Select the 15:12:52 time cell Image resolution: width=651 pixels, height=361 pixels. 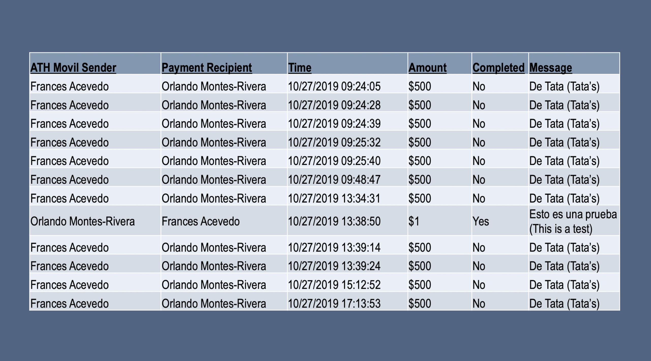[x=334, y=285]
